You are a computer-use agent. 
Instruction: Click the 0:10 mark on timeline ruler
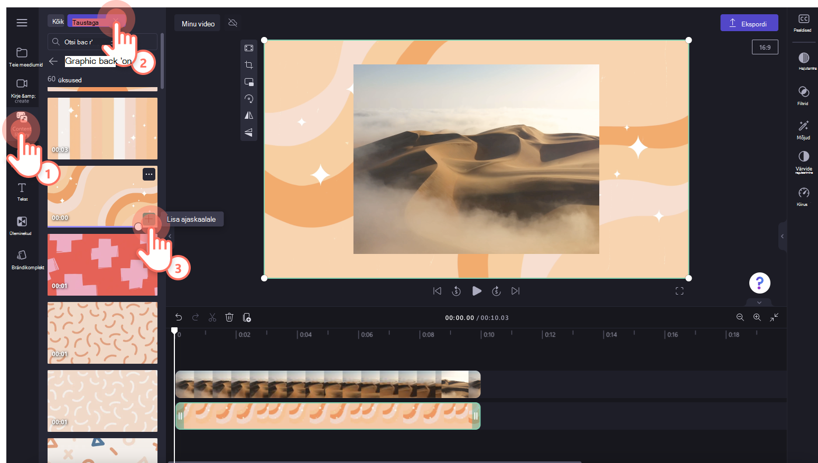[x=488, y=335]
